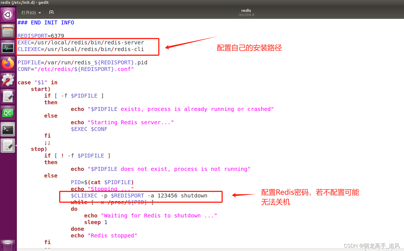
Task: Click the Qt Creator QC launcher icon
Action: click(8, 113)
